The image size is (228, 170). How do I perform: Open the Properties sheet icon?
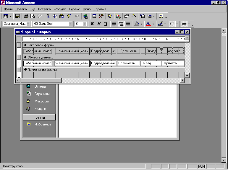(127, 16)
